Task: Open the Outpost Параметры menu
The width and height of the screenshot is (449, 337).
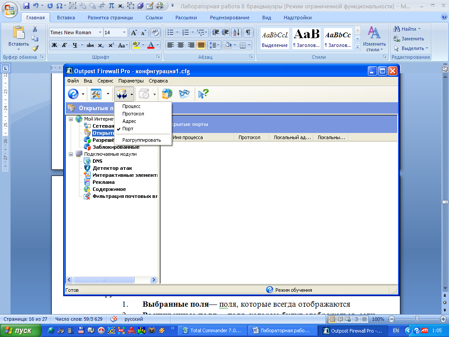Action: (131, 81)
